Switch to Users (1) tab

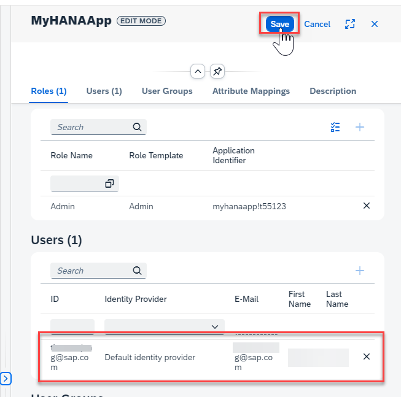click(104, 91)
